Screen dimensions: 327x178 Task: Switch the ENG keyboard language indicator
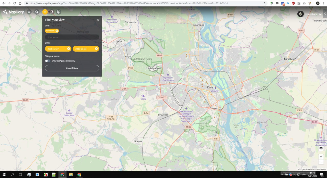pyautogui.click(x=303, y=175)
